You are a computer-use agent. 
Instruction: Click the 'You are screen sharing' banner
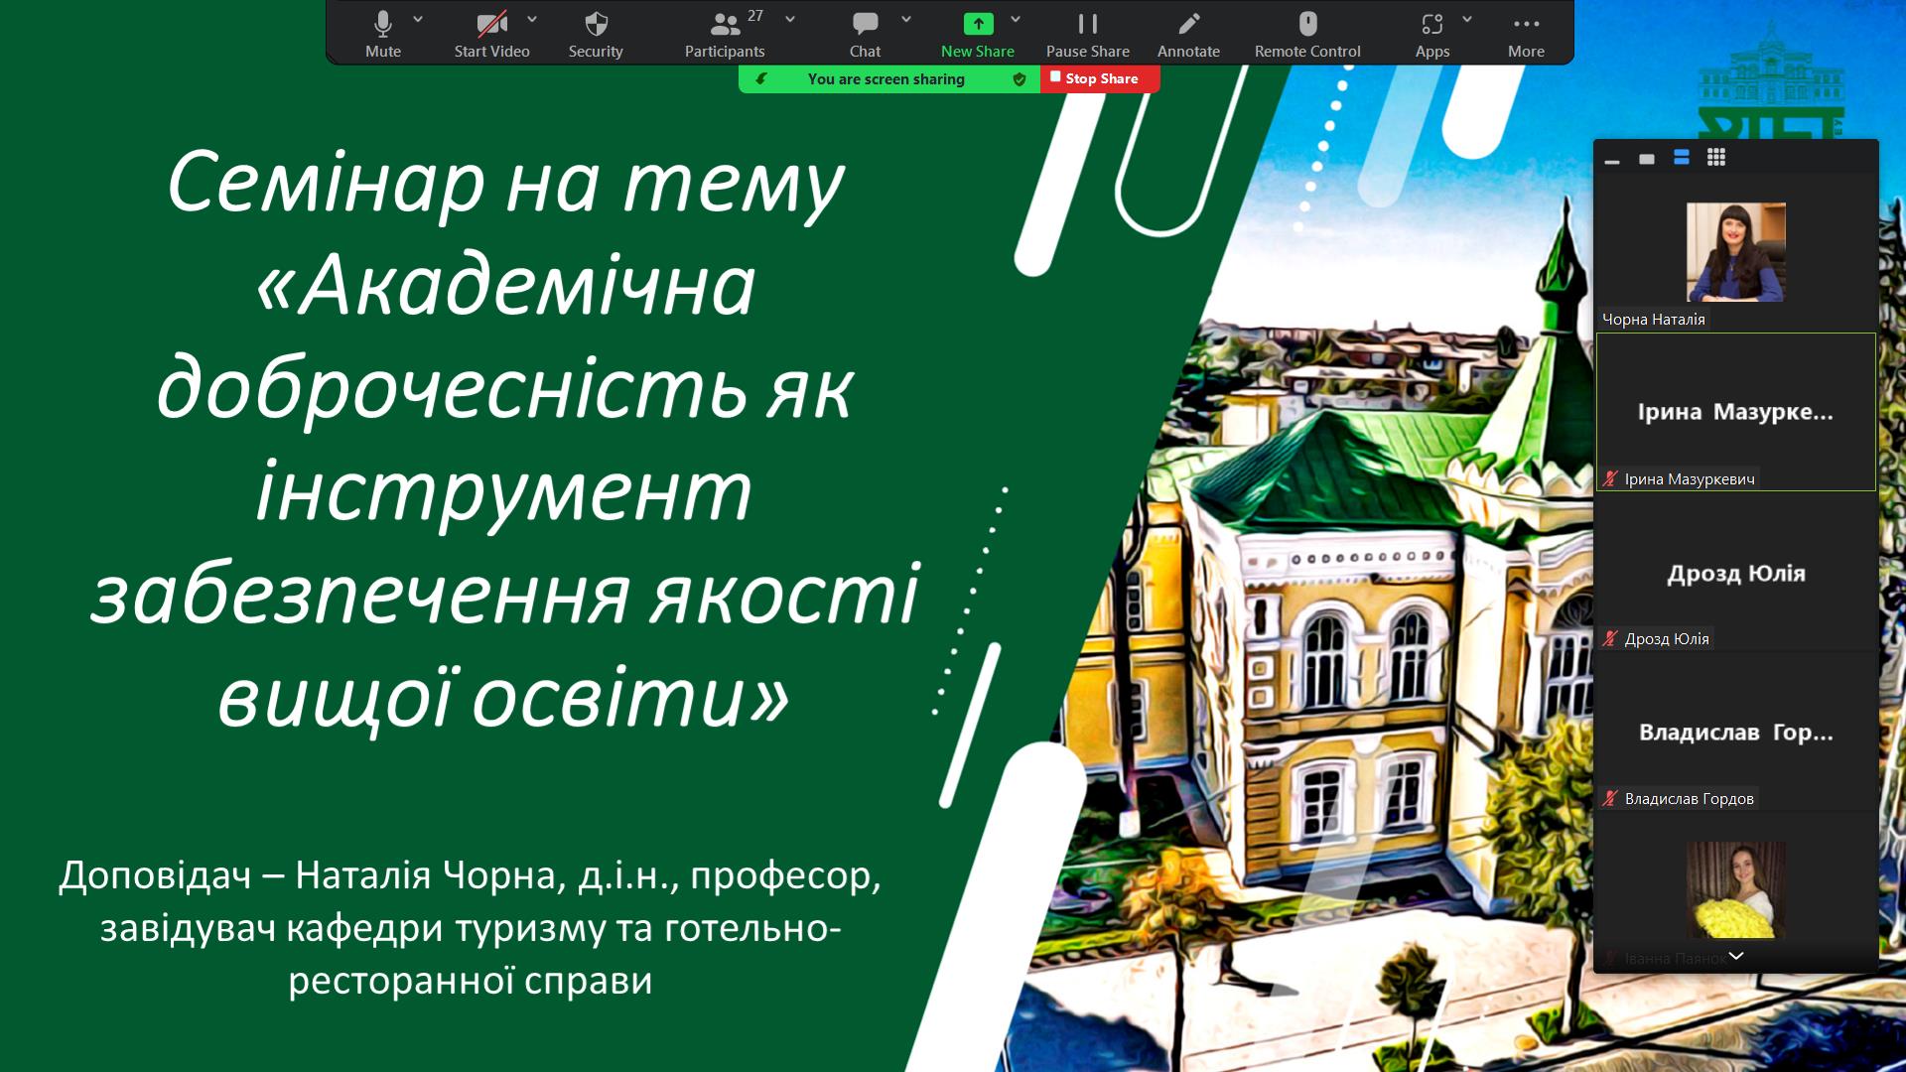(x=885, y=79)
